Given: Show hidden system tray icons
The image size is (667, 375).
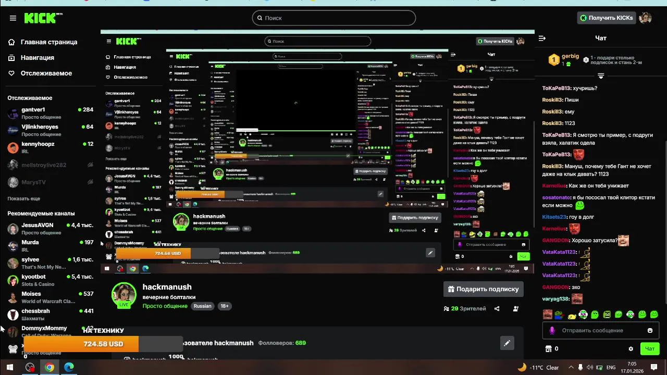Looking at the screenshot, I should coord(572,367).
